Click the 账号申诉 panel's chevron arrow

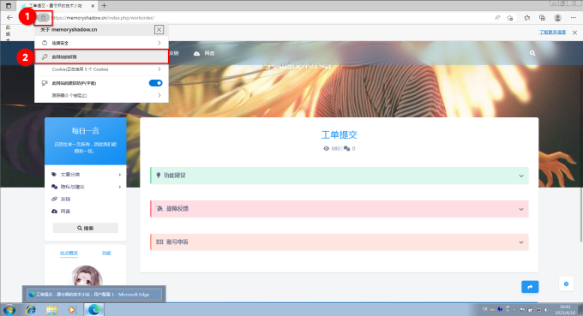pyautogui.click(x=521, y=242)
